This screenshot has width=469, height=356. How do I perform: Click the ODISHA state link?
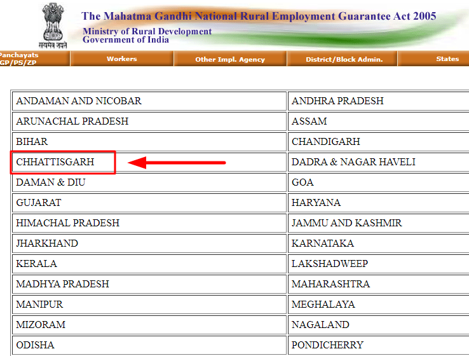pos(35,345)
